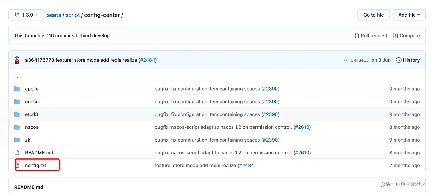The height and width of the screenshot is (193, 432).
Task: Click the nacos folder icon
Action: pyautogui.click(x=17, y=127)
